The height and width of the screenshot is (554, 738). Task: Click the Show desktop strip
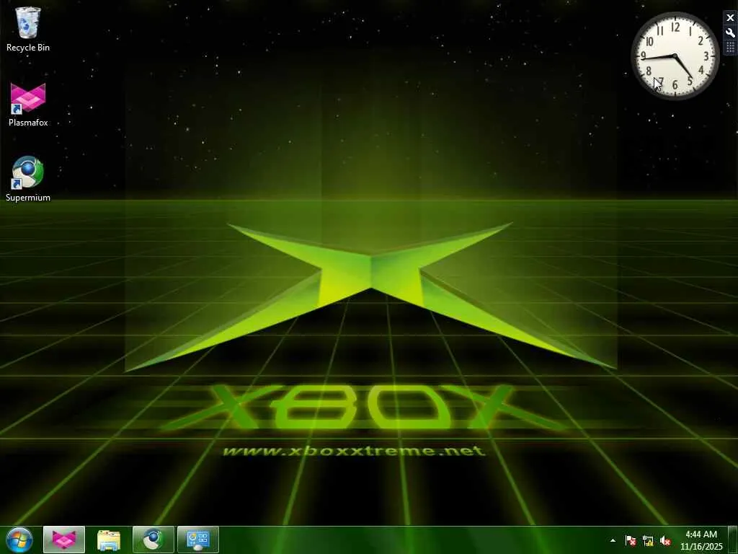[x=732, y=540]
